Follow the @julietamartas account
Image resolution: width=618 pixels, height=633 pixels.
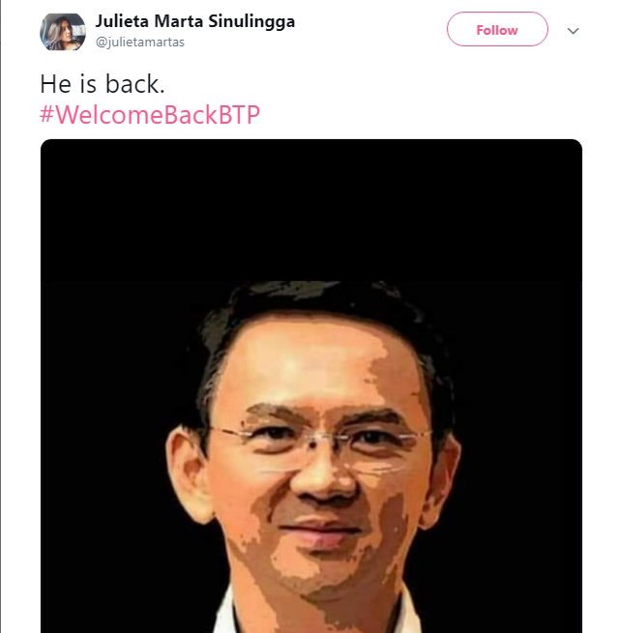(497, 29)
